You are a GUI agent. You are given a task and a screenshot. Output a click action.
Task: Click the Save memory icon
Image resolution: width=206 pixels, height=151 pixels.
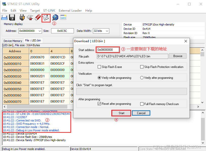[12, 17]
